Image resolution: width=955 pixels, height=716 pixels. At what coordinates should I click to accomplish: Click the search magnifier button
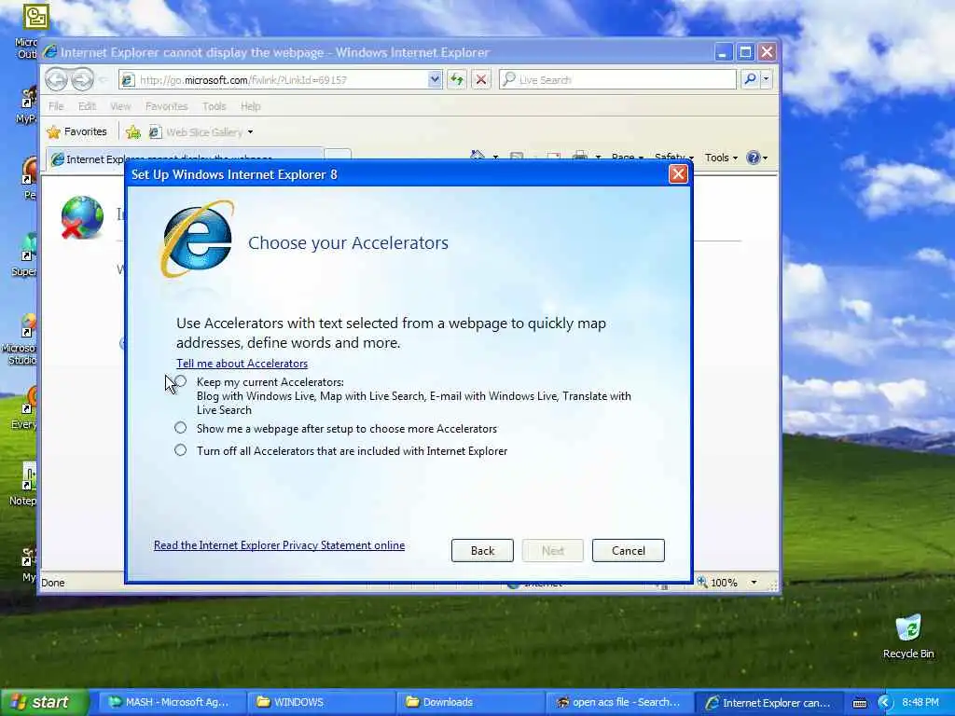751,79
